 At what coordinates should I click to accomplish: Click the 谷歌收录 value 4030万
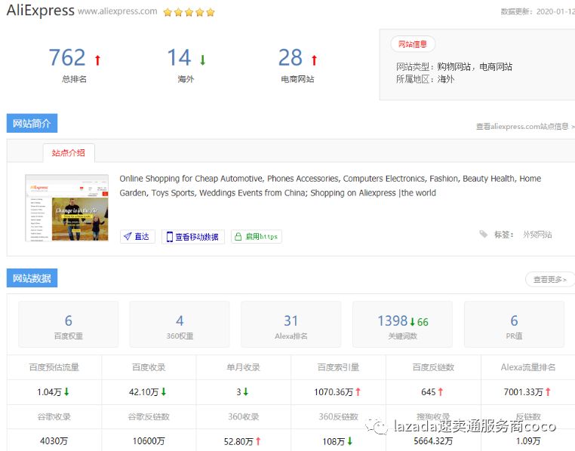pyautogui.click(x=54, y=441)
